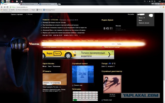This screenshot has height=103, width=165.
Task: Open the Метро link
Action: [x=45, y=66]
